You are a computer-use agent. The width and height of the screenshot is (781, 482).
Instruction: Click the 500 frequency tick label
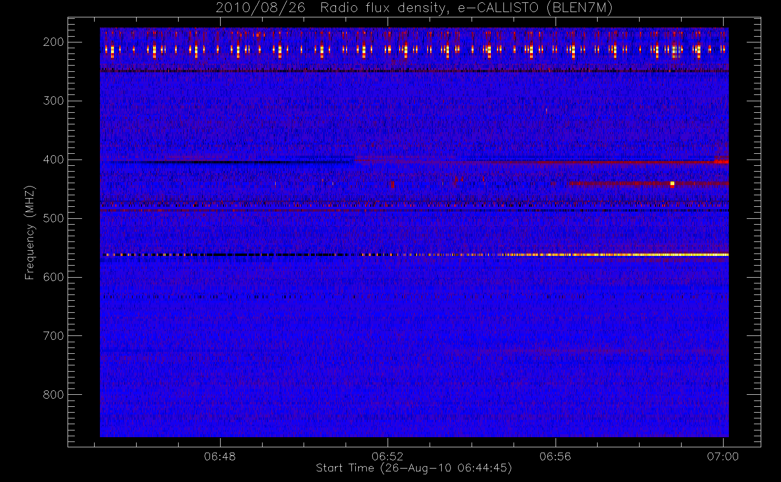click(x=53, y=218)
